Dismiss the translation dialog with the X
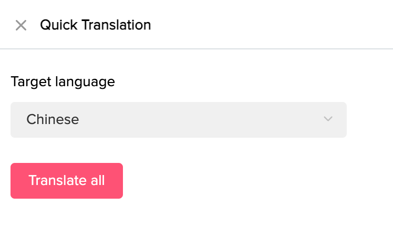The width and height of the screenshot is (393, 226). (21, 25)
